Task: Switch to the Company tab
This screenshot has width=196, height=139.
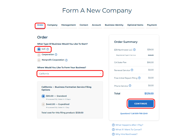Action: [52, 25]
